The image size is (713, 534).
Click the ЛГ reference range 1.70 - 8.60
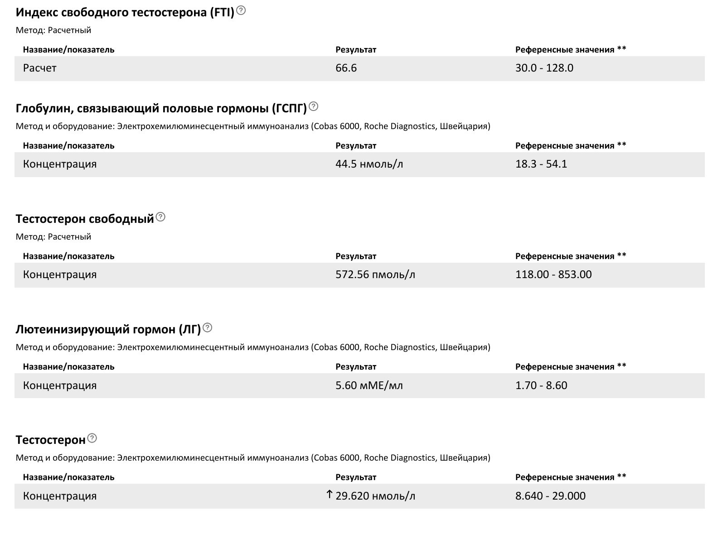click(x=541, y=385)
